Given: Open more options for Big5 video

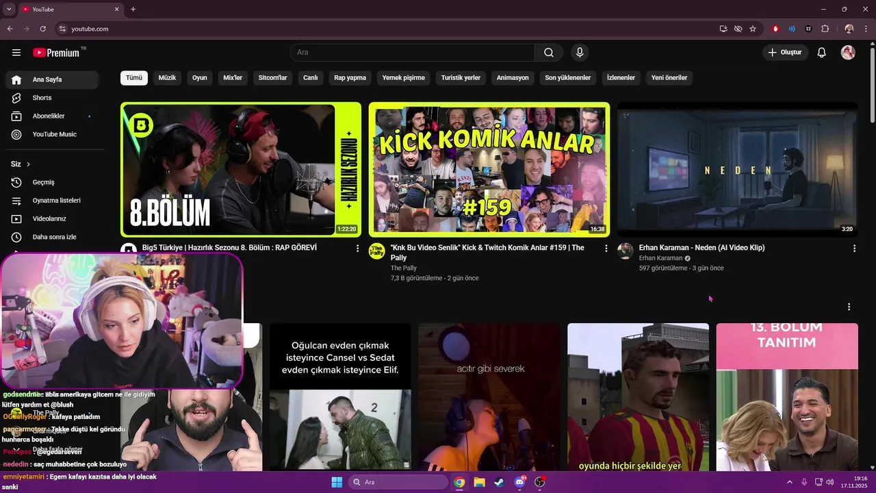Looking at the screenshot, I should [357, 249].
